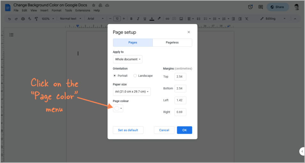This screenshot has width=305, height=163.
Task: Open the Extensions menu
Action: tap(83, 10)
